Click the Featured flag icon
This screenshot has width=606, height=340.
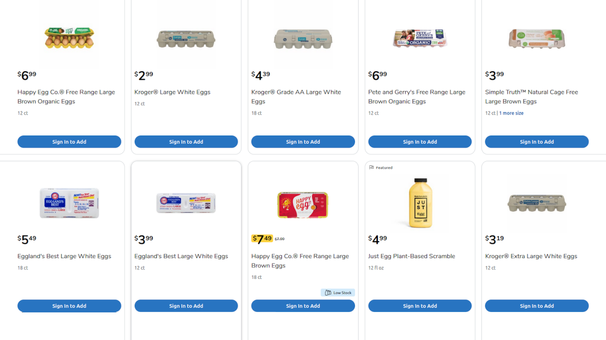pyautogui.click(x=372, y=167)
